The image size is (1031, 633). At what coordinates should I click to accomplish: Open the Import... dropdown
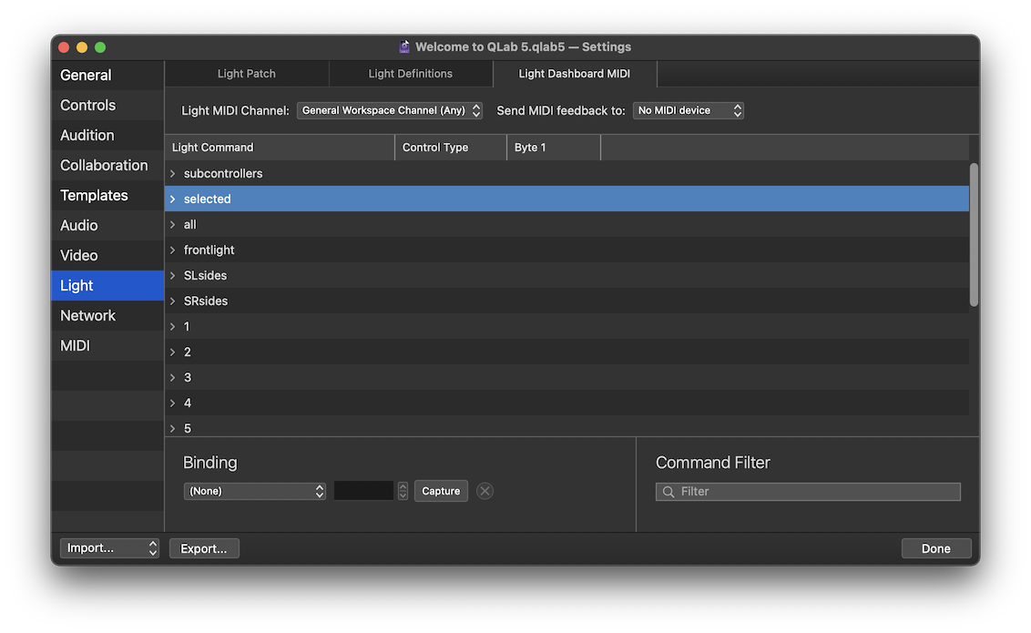(108, 547)
